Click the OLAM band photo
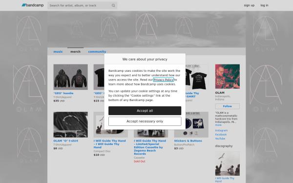Screen dimensions: 293x183 [228, 77]
